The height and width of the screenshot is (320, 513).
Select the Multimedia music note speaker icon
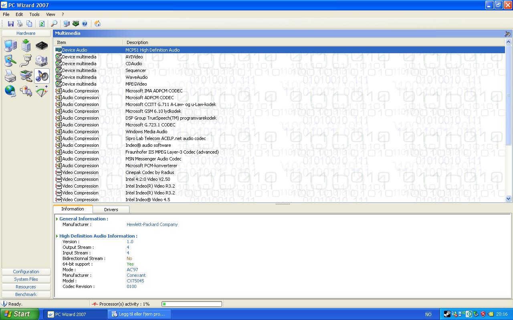pos(42,76)
